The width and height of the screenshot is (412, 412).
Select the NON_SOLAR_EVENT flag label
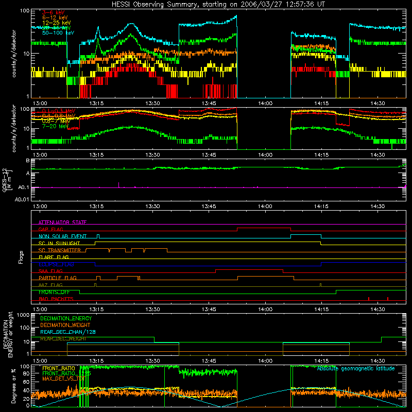[62, 236]
